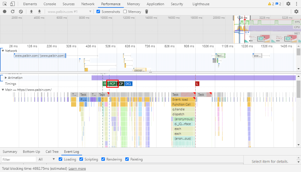301x172 pixels.
Task: Uncheck the Painting filter checkbox
Action: pos(127,159)
